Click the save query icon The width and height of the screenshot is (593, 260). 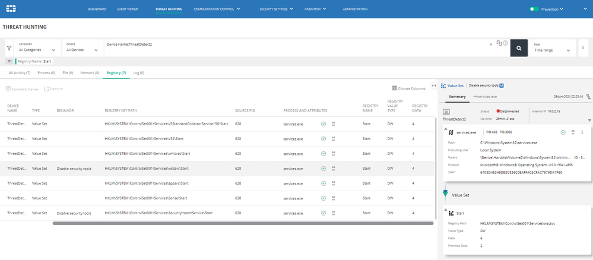coord(499,43)
